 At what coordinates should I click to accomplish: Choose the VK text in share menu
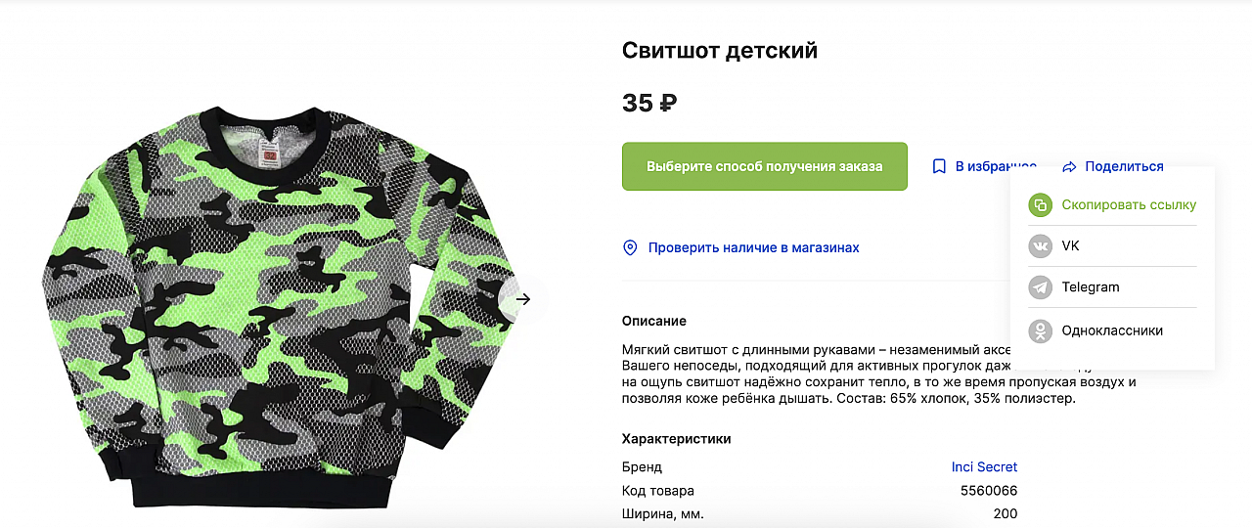[1070, 246]
